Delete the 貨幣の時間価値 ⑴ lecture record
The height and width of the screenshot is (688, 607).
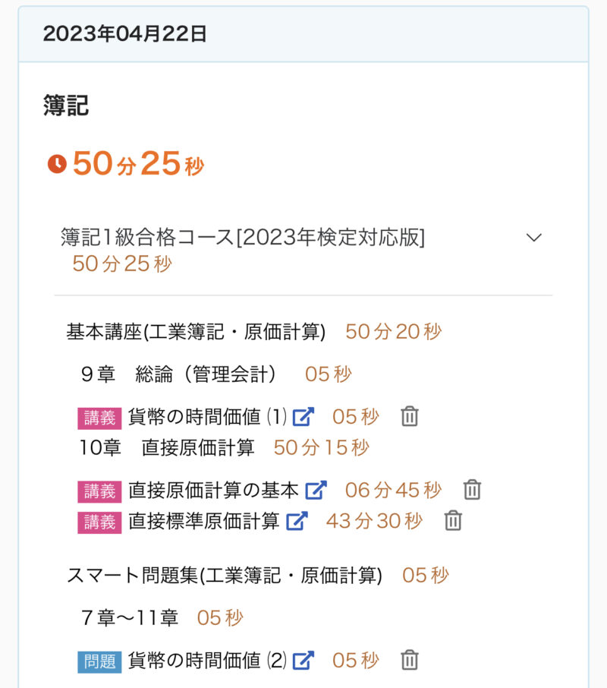point(410,416)
